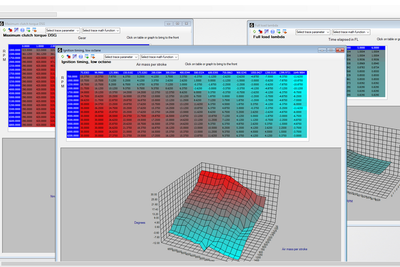This screenshot has height=267, width=400.
Task: Click the 'Time elapsed in FL' axis label
Action: (x=343, y=39)
